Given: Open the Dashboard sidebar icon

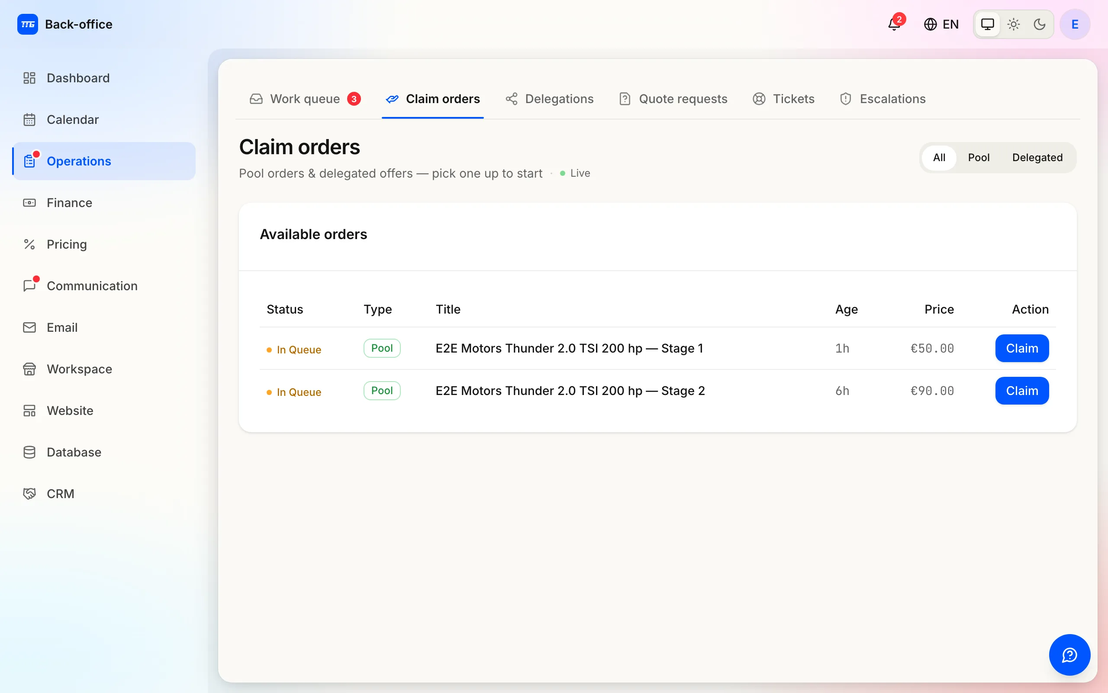Looking at the screenshot, I should [29, 78].
